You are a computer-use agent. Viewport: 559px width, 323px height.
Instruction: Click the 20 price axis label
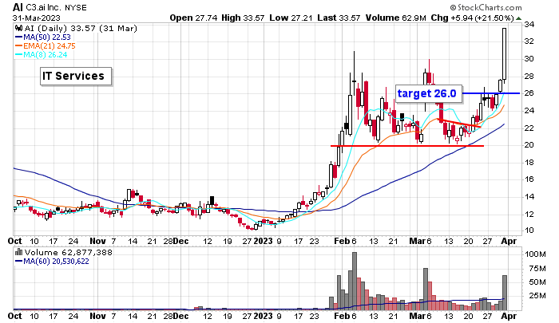529,145
